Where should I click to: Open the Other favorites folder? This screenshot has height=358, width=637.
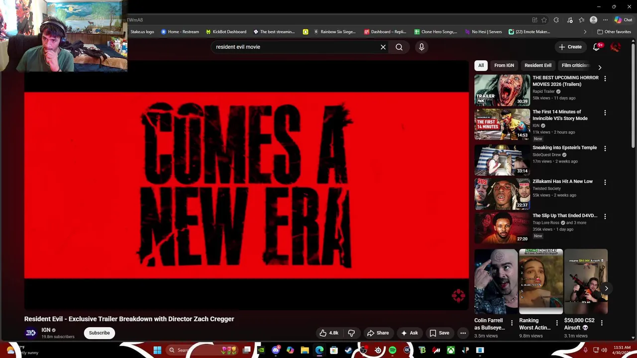pos(614,32)
